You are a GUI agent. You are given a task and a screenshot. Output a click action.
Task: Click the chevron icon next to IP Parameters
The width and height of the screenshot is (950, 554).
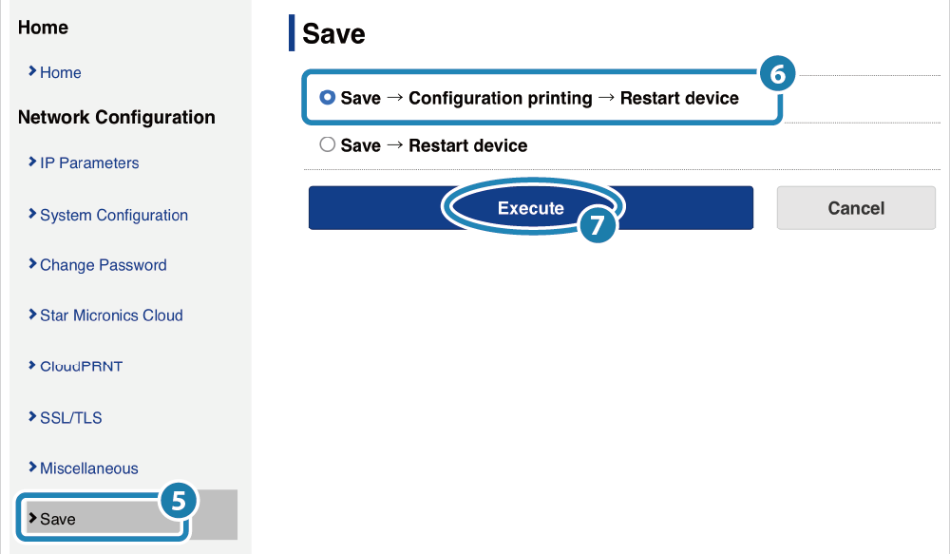tap(32, 162)
